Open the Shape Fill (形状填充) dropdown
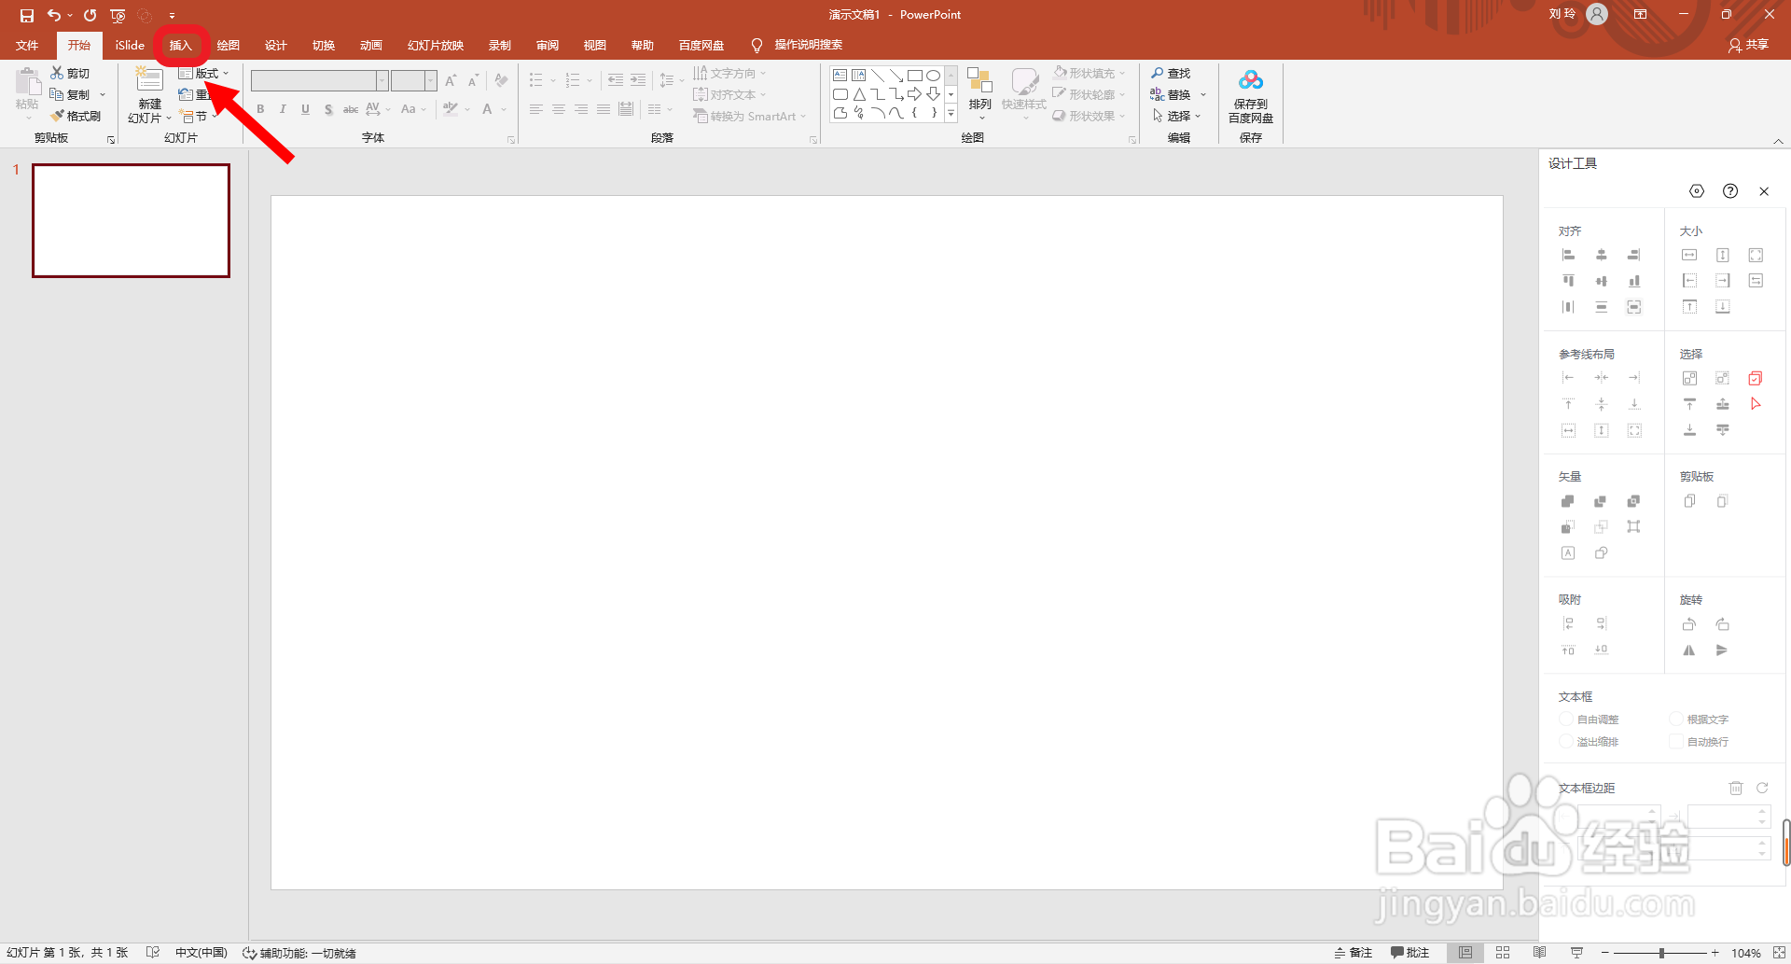This screenshot has width=1791, height=964. coord(1090,73)
